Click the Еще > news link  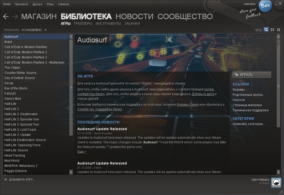coord(82,152)
